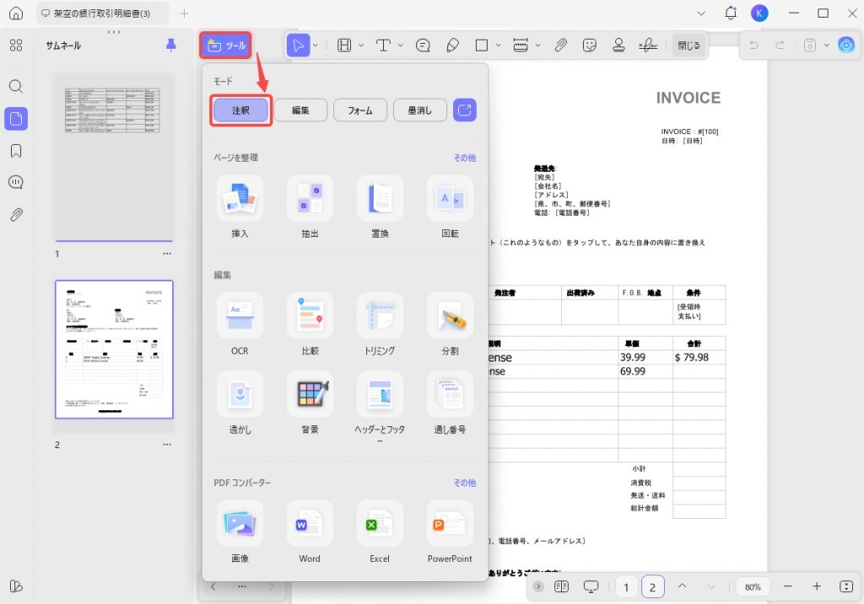The height and width of the screenshot is (604, 864).
Task: Select the sticker tool
Action: click(590, 45)
